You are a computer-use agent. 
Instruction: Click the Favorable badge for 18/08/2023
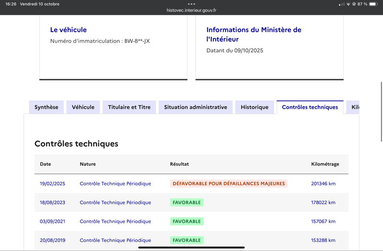187,202
